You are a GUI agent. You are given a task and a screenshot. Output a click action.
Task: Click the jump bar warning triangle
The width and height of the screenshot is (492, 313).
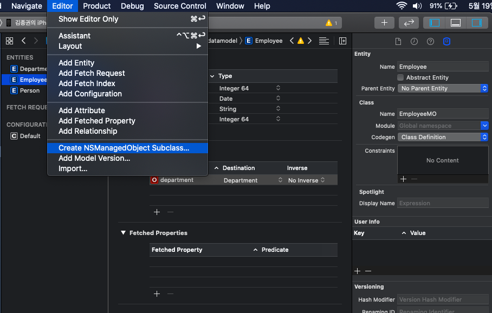pos(301,41)
